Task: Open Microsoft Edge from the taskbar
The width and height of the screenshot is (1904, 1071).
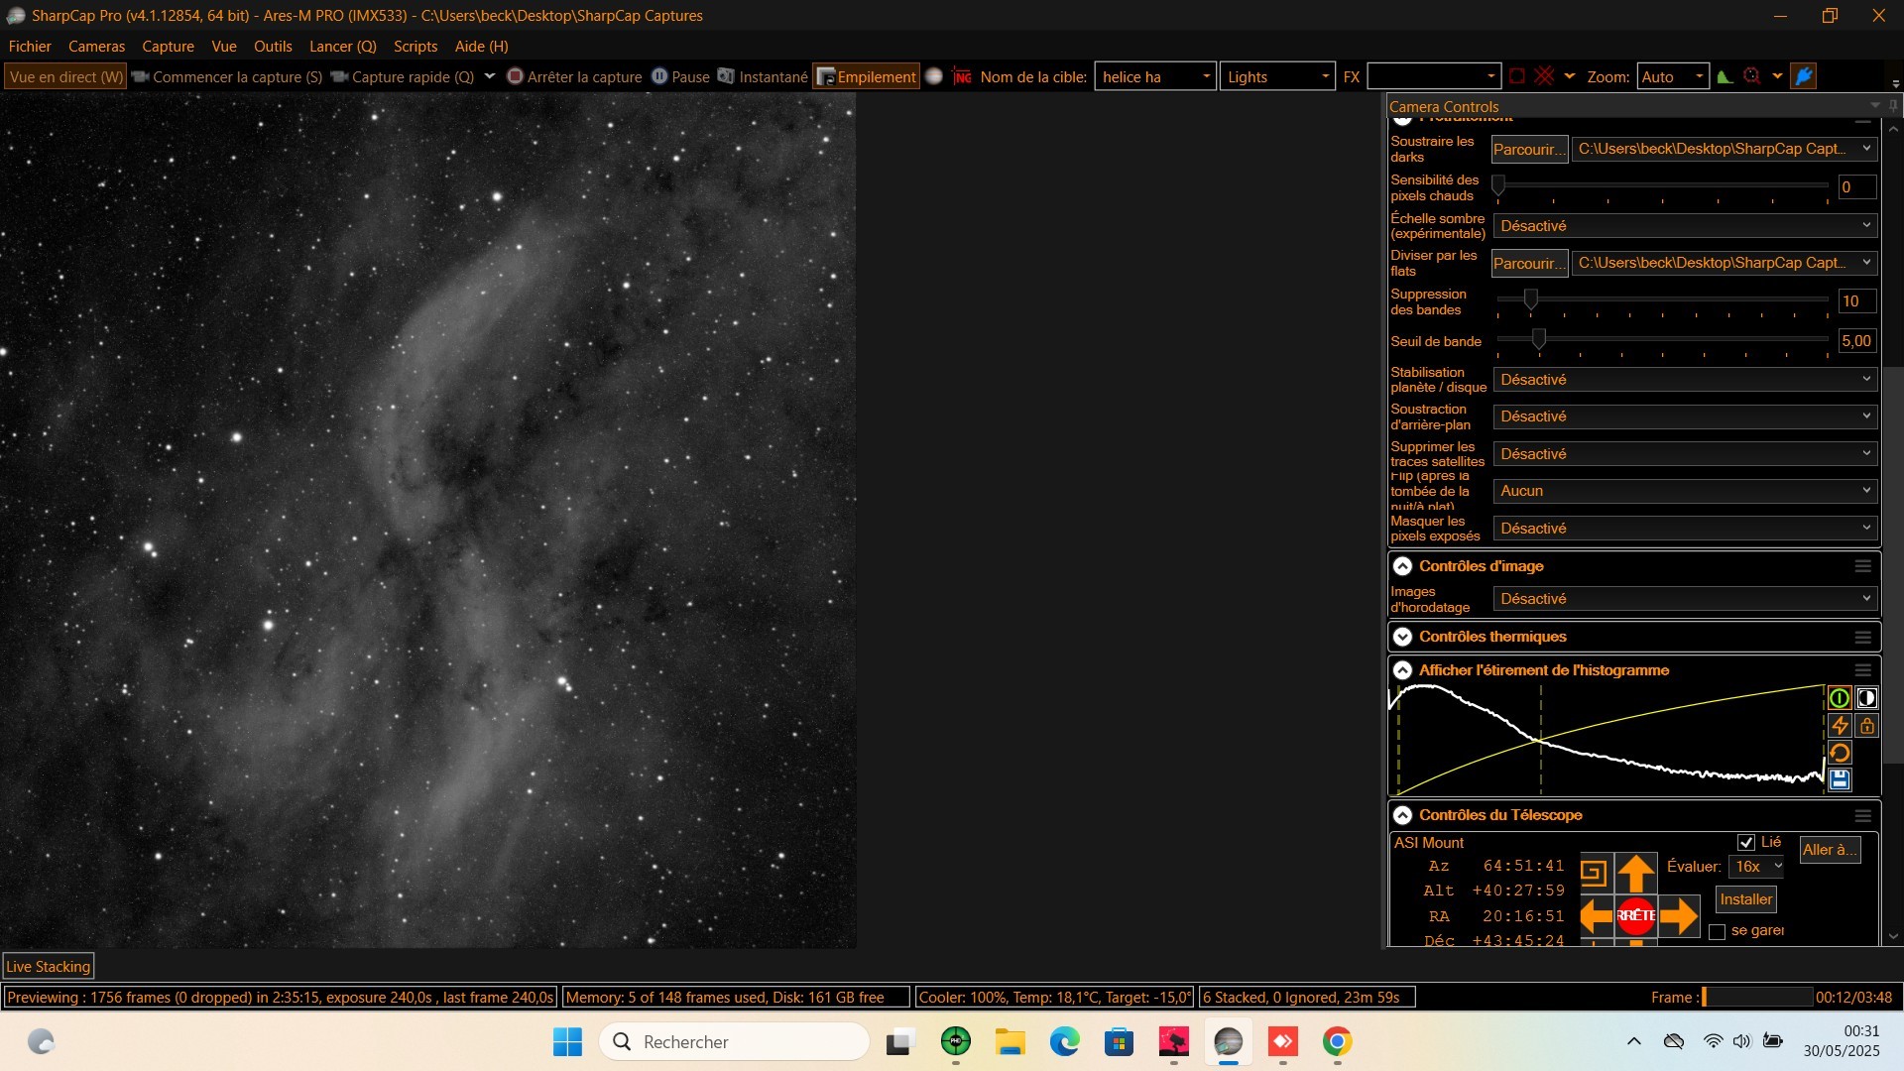Action: 1064,1041
